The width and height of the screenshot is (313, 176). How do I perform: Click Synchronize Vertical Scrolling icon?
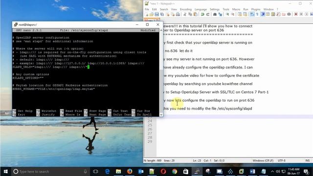[x=239, y=14]
